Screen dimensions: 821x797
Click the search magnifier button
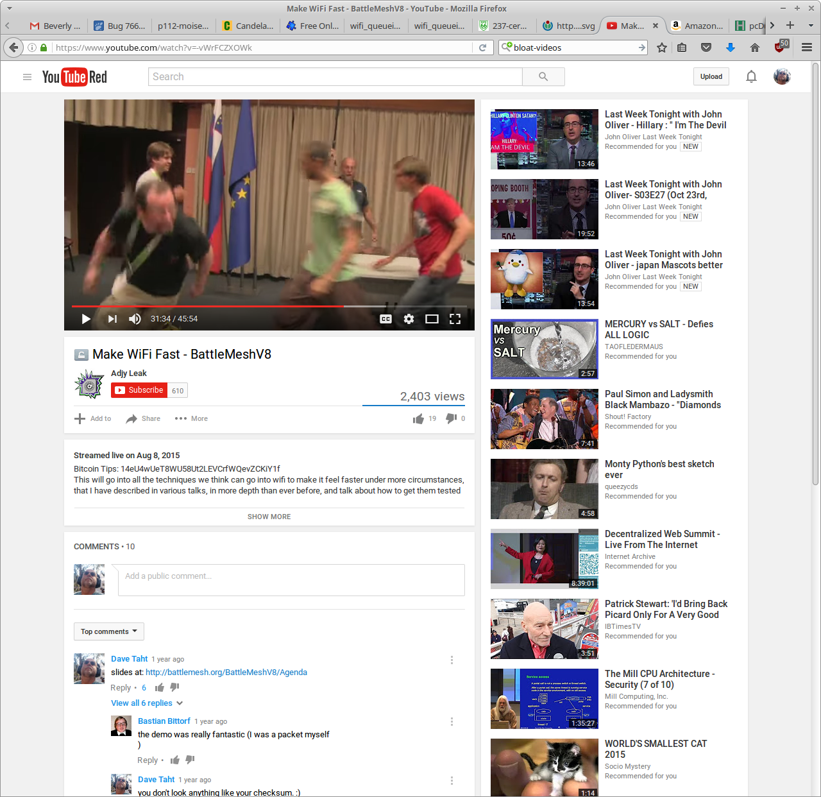tap(543, 76)
